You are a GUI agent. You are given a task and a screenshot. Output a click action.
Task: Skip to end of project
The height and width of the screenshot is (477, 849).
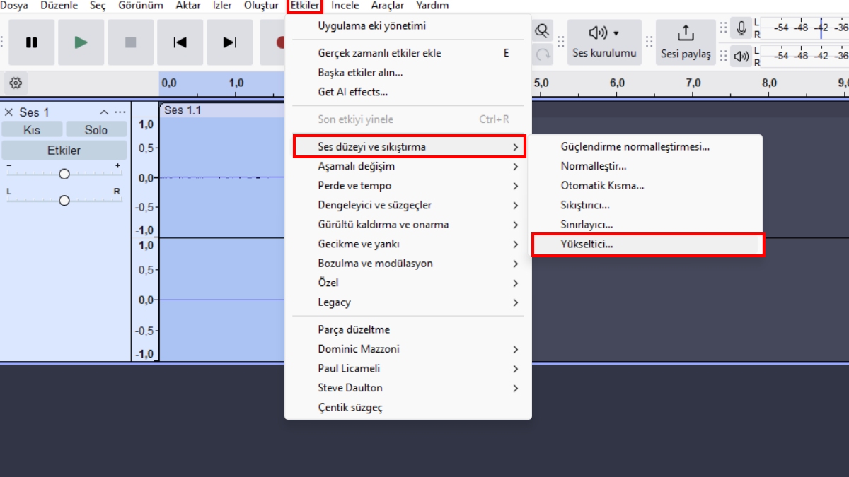coord(229,42)
